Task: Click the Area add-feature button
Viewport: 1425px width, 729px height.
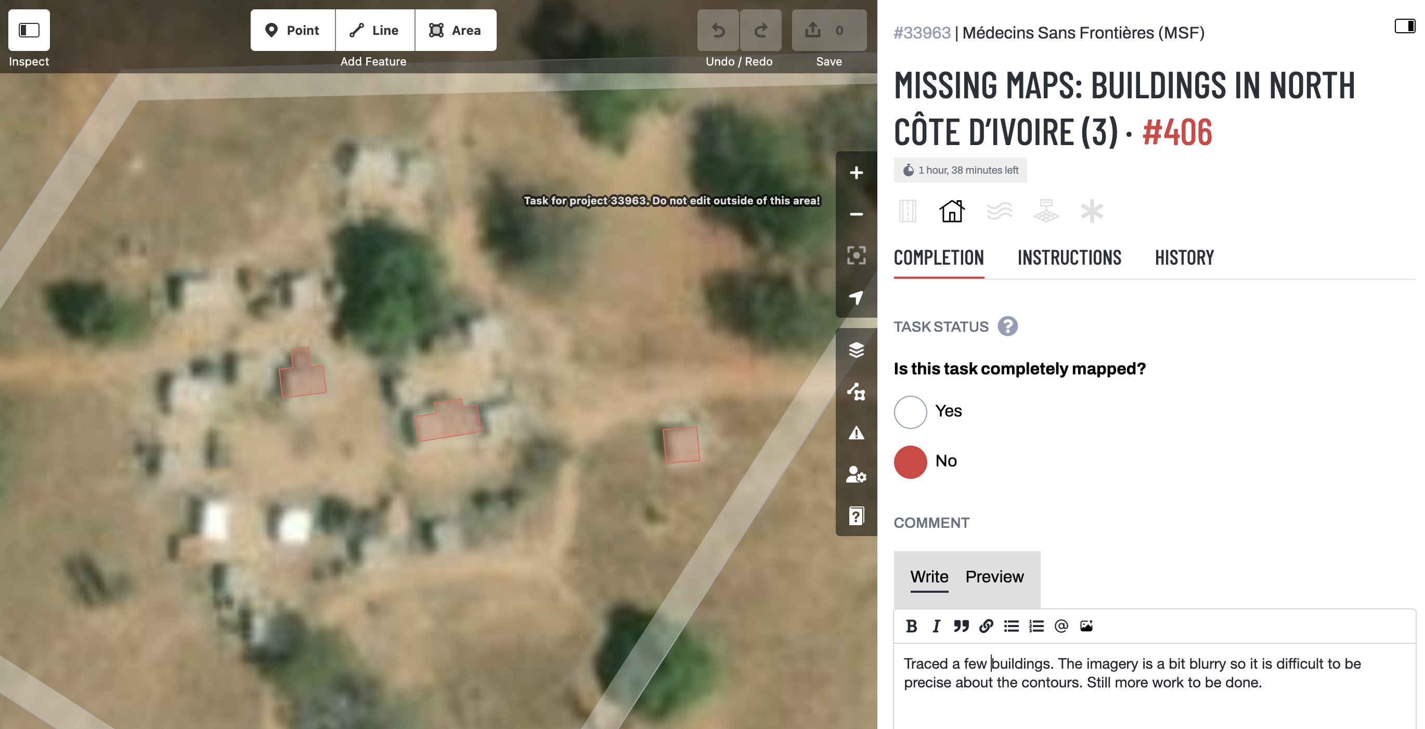Action: pyautogui.click(x=455, y=31)
